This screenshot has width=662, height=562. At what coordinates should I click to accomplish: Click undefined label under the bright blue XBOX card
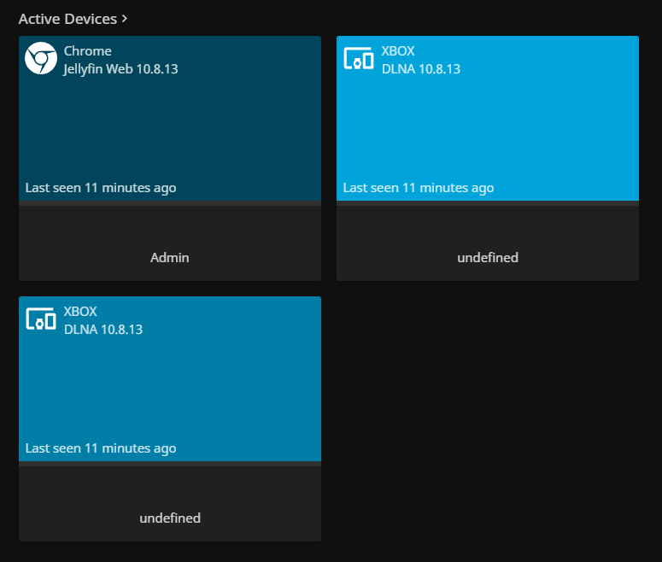[x=487, y=257]
